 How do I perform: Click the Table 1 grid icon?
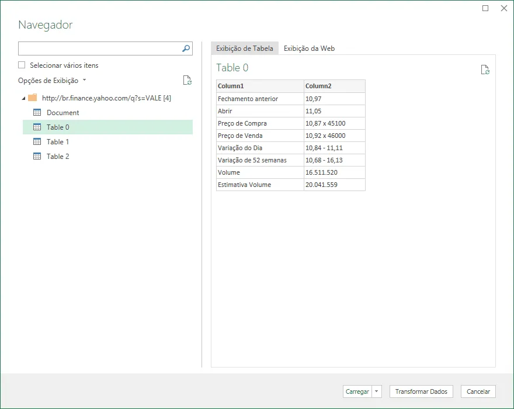click(x=37, y=142)
